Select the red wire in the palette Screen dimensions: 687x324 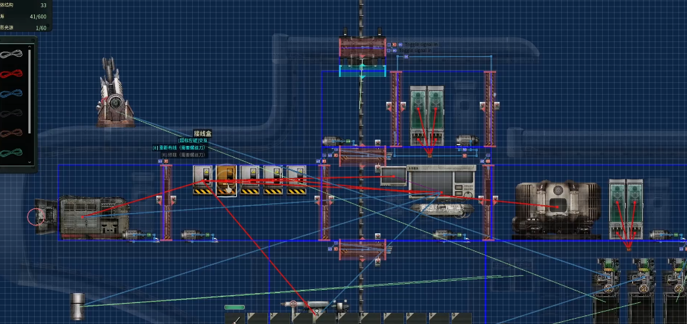click(11, 73)
